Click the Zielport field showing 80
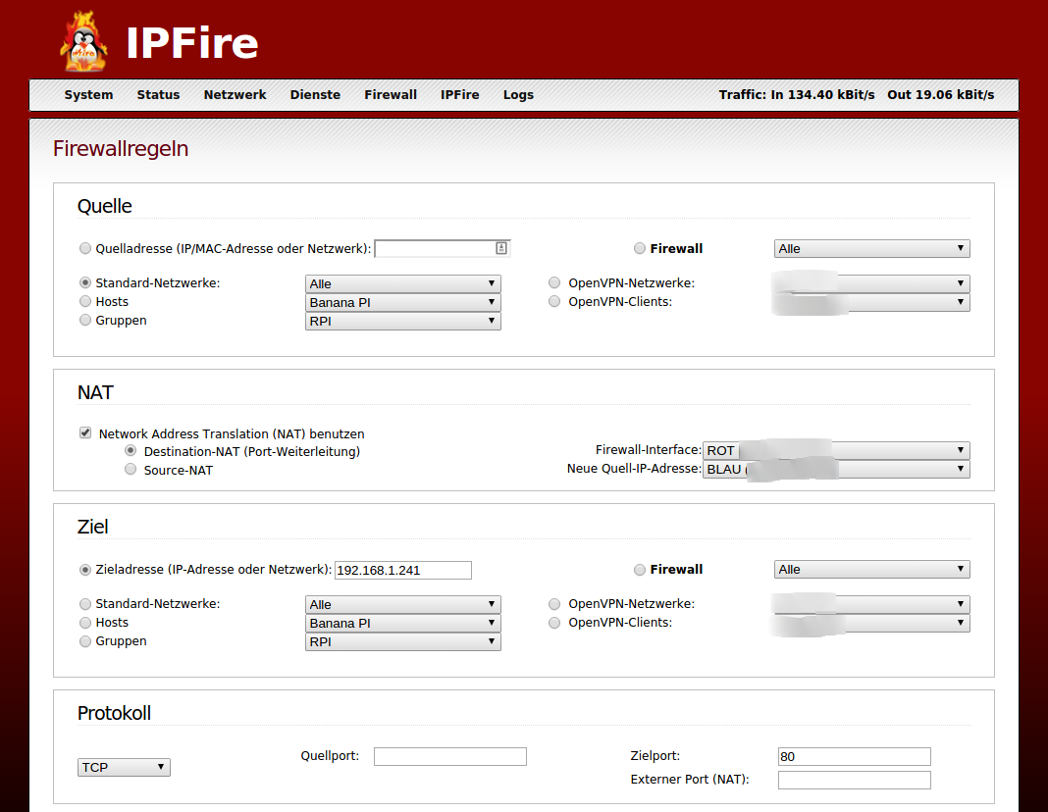The width and height of the screenshot is (1048, 812). point(854,756)
